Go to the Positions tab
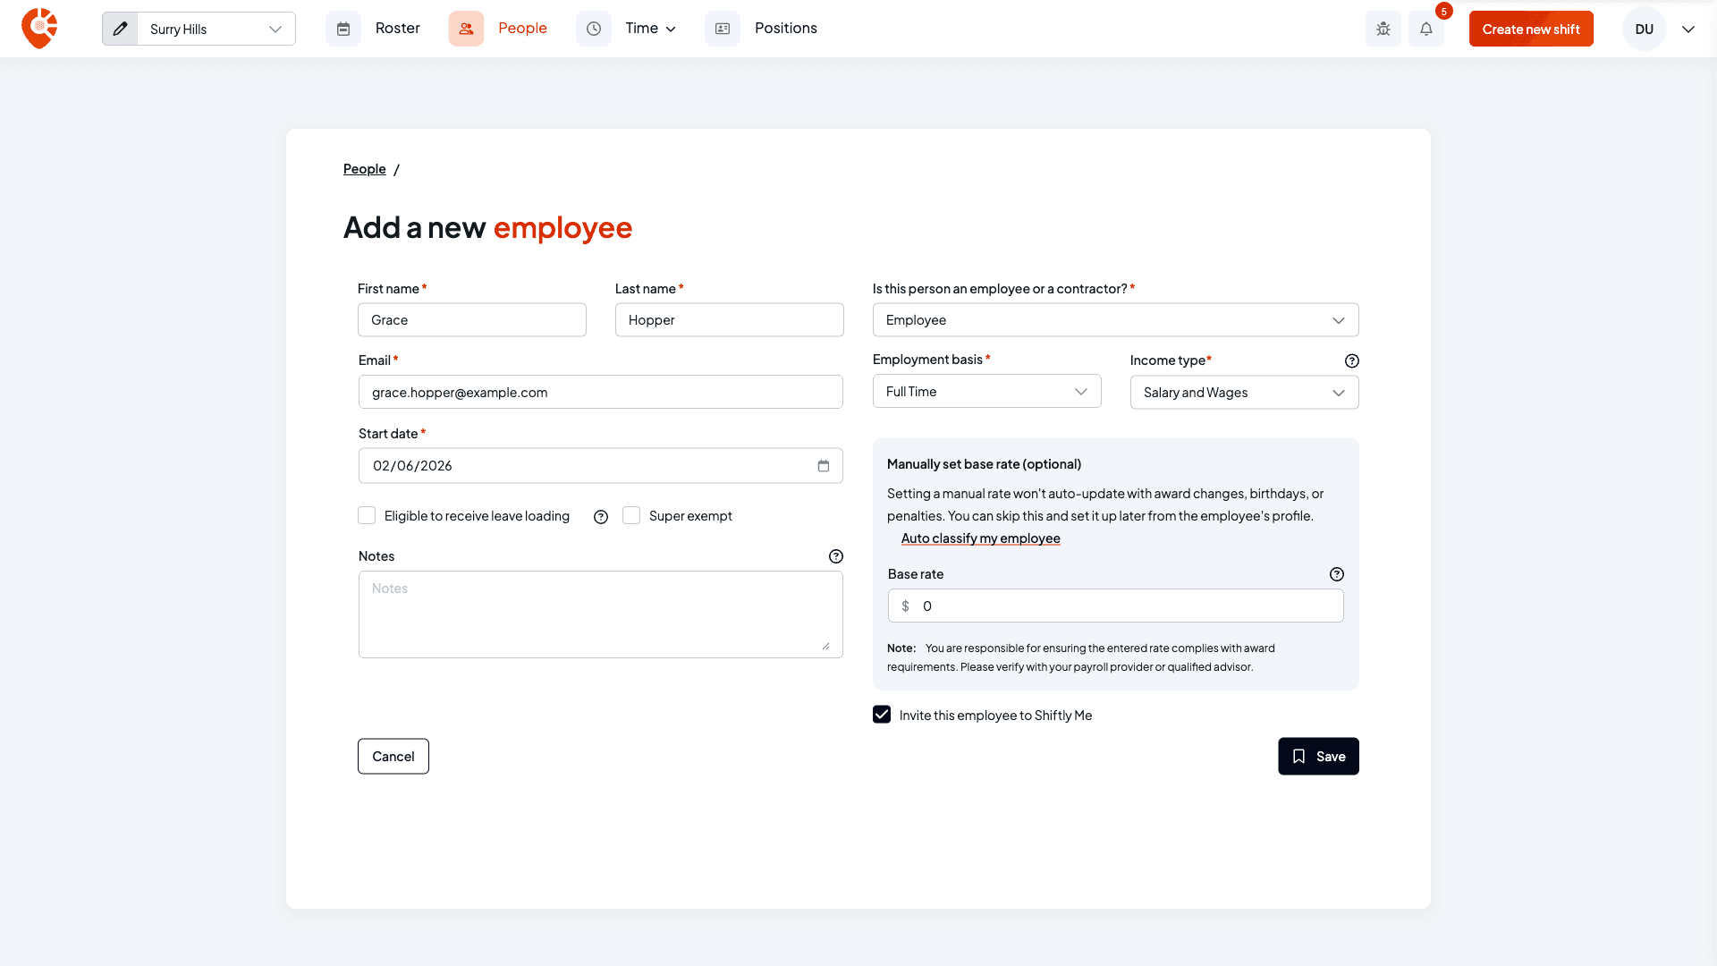This screenshot has width=1717, height=966. (x=786, y=29)
